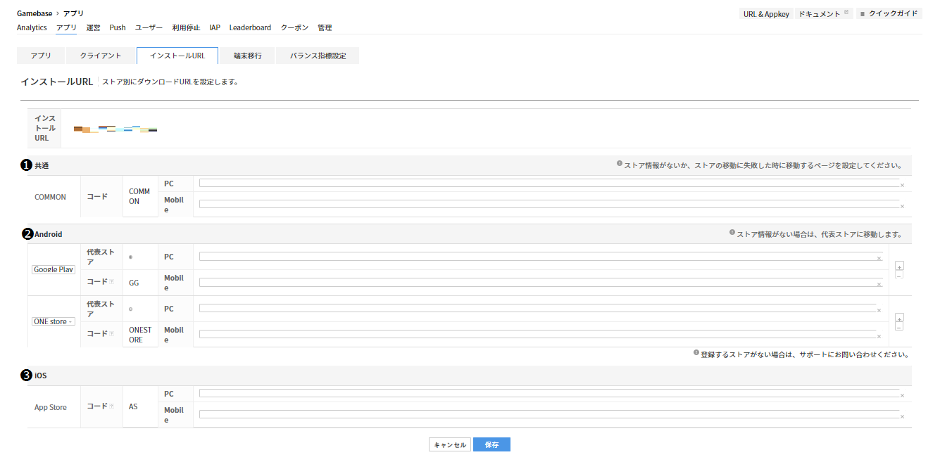Switch to the バランス指標設定 tab
Image resolution: width=940 pixels, height=462 pixels.
318,56
